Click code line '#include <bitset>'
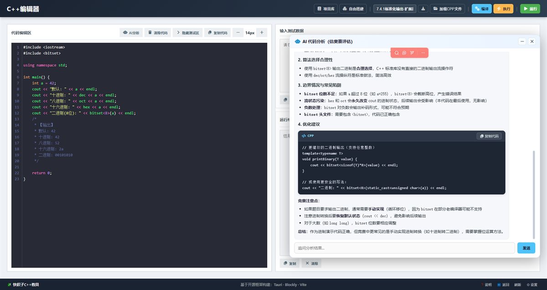The height and width of the screenshot is (290, 547). 42,53
